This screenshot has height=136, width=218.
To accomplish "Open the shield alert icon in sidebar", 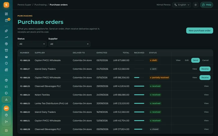I will tap(6, 63).
